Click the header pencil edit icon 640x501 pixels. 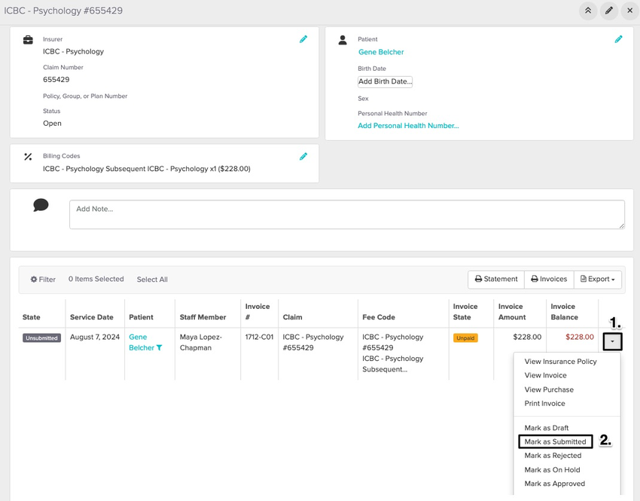(x=609, y=11)
